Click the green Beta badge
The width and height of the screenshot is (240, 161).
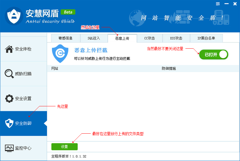(68, 12)
